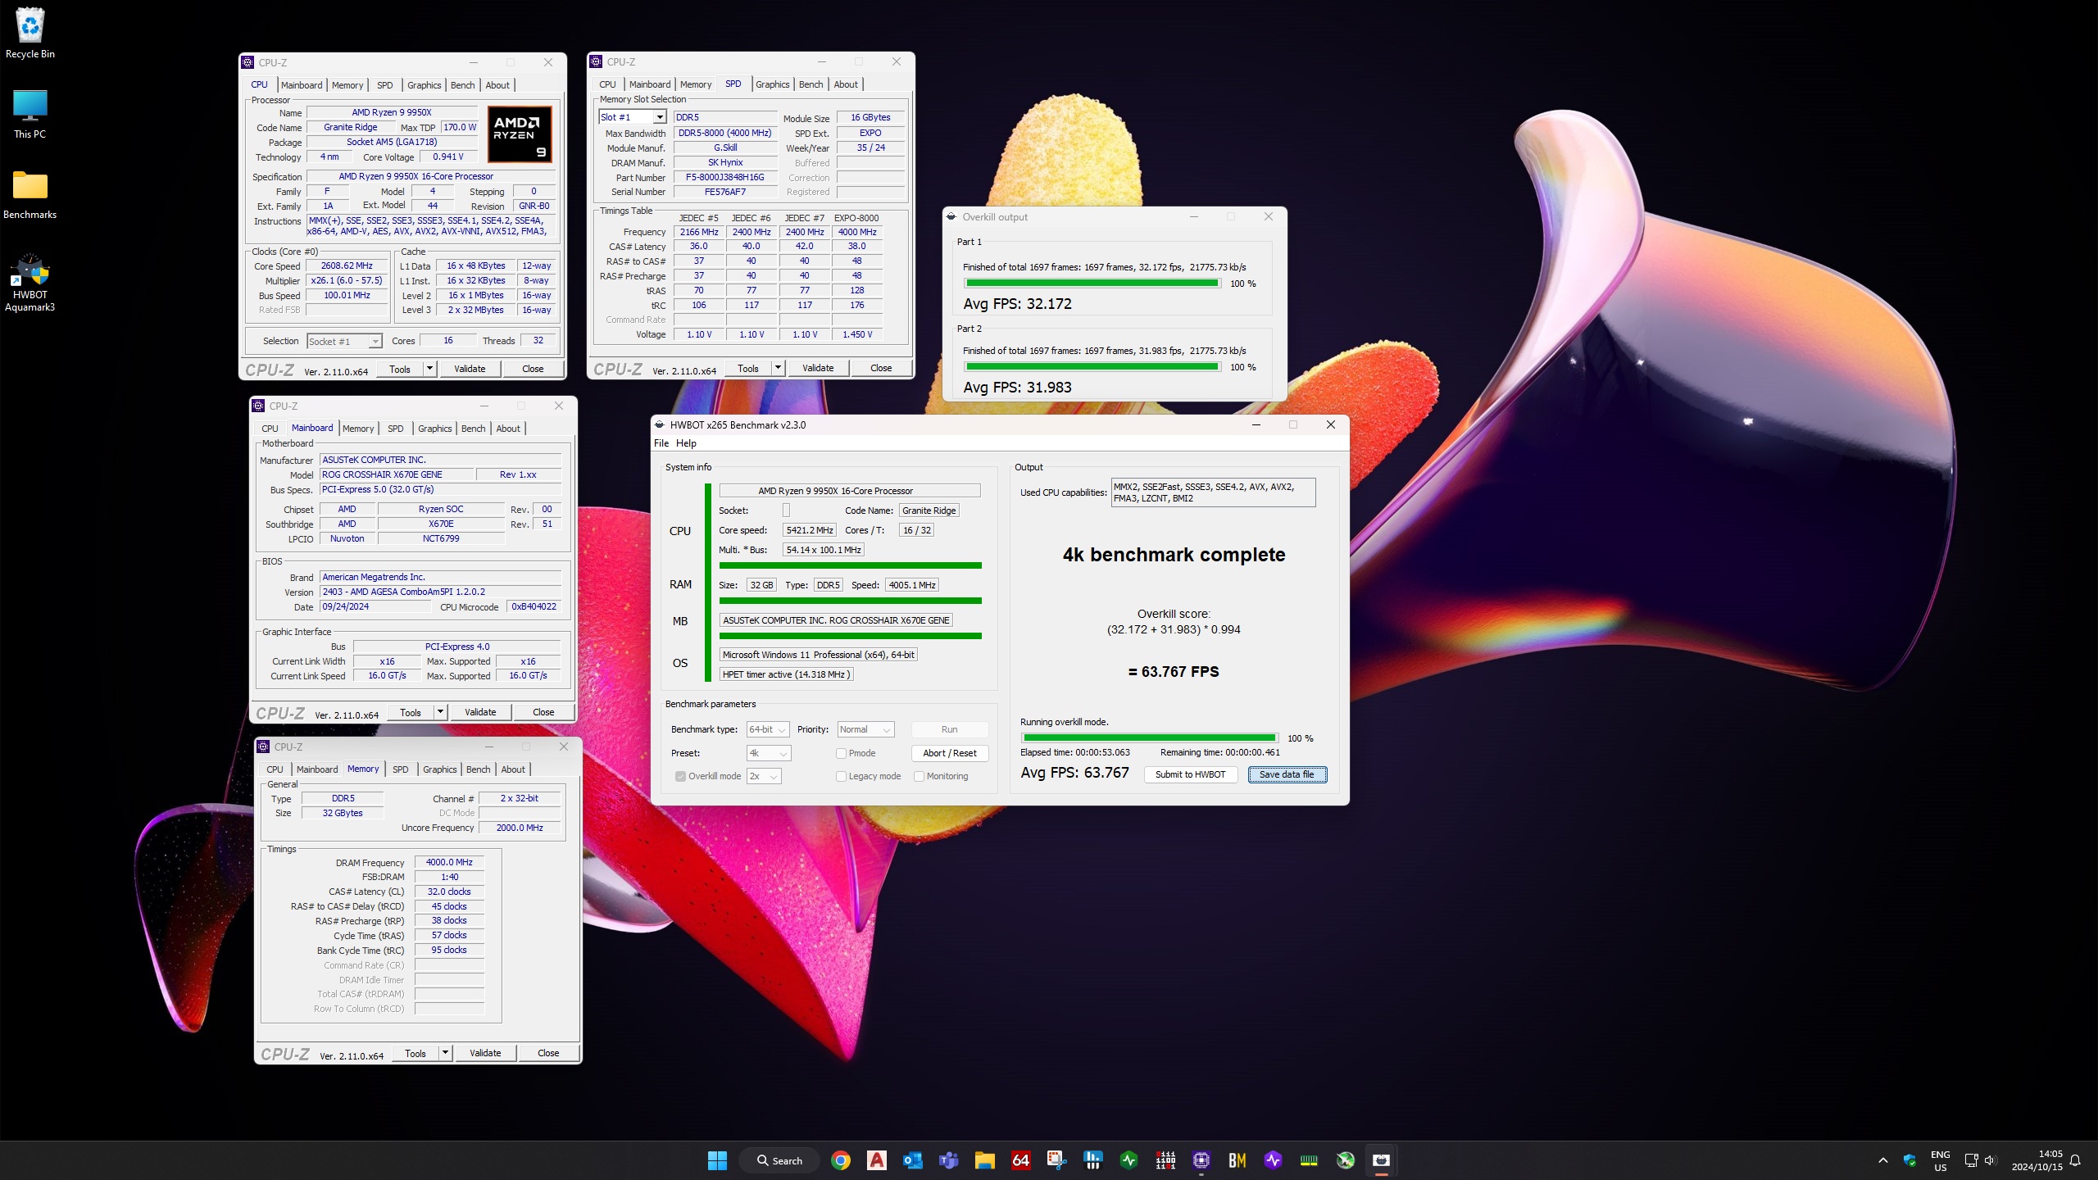Switch to Graphics tab in CPU-Z SPD window
Screen dimensions: 2098x1180
tap(772, 84)
